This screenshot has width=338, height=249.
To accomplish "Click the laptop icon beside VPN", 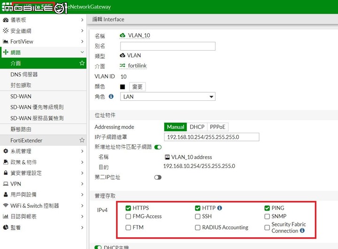I will (6, 184).
